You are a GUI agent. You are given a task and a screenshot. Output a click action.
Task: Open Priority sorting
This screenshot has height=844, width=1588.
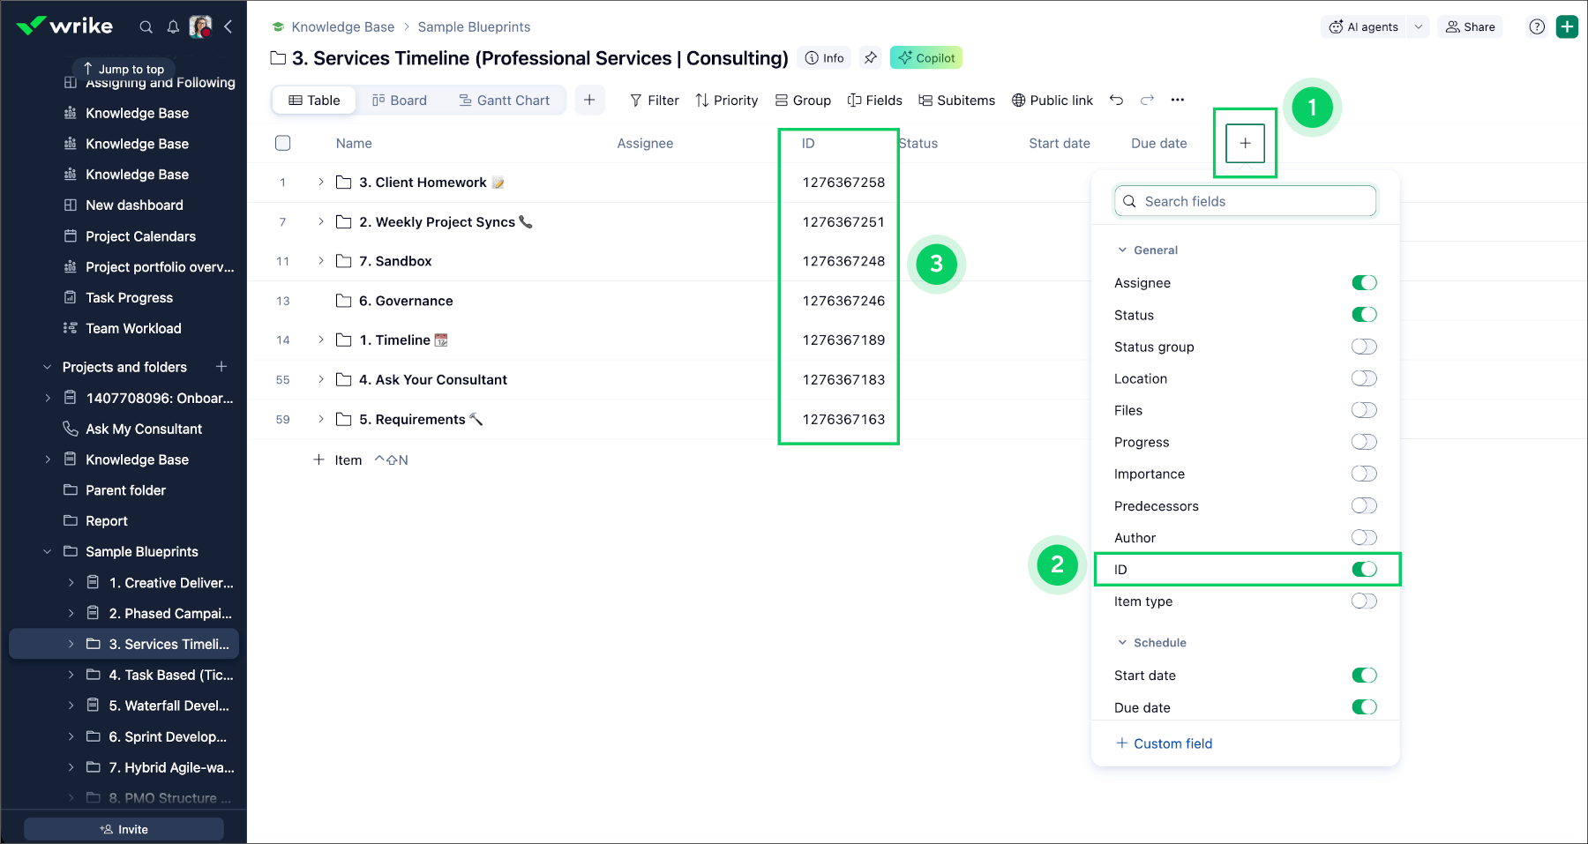pos(727,101)
